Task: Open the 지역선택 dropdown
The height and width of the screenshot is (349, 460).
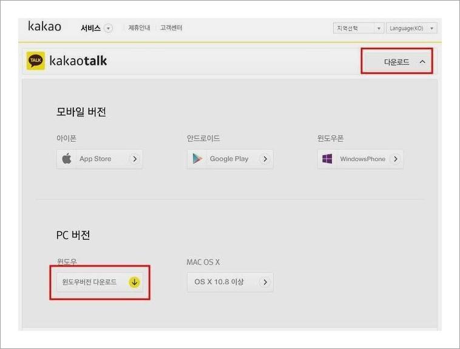Action: (x=359, y=28)
